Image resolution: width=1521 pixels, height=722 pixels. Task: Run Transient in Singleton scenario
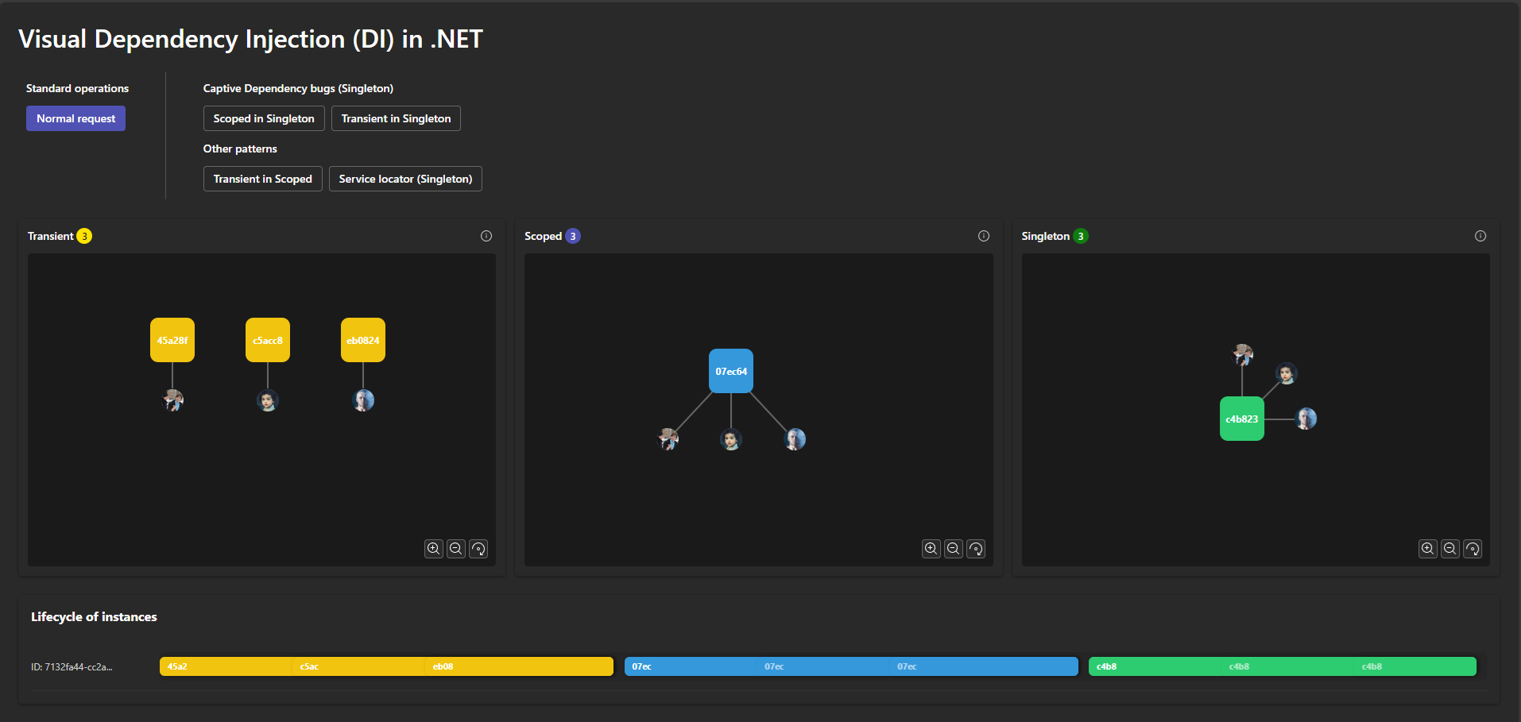[x=396, y=118]
